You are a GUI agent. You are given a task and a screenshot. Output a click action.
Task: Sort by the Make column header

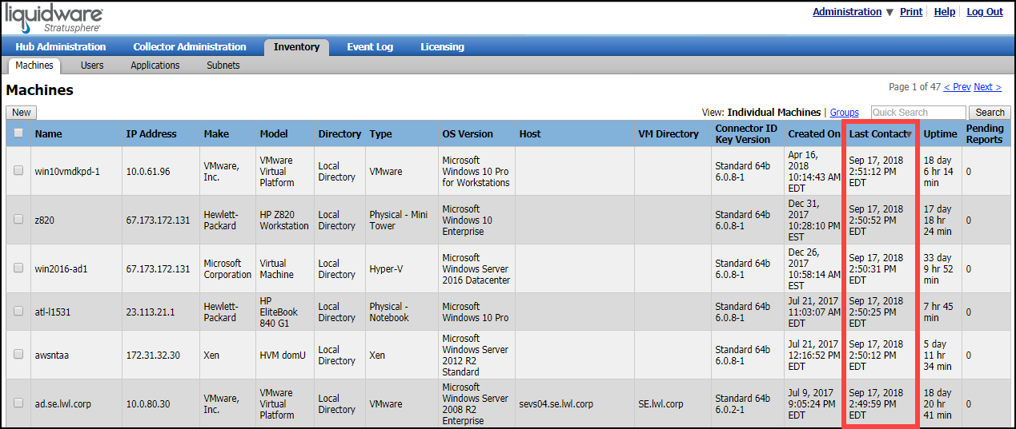click(216, 134)
